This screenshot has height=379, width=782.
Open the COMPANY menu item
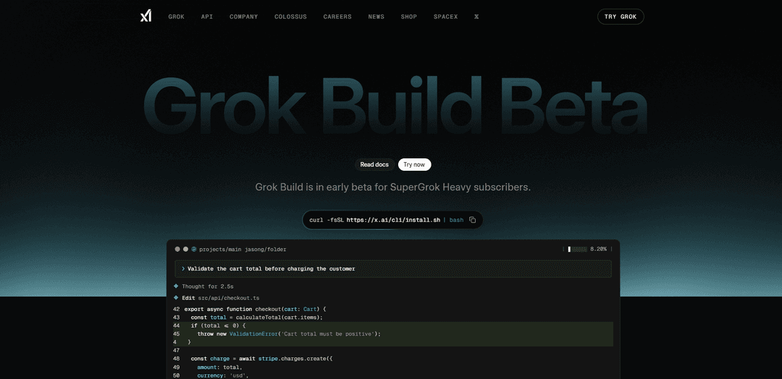click(244, 17)
